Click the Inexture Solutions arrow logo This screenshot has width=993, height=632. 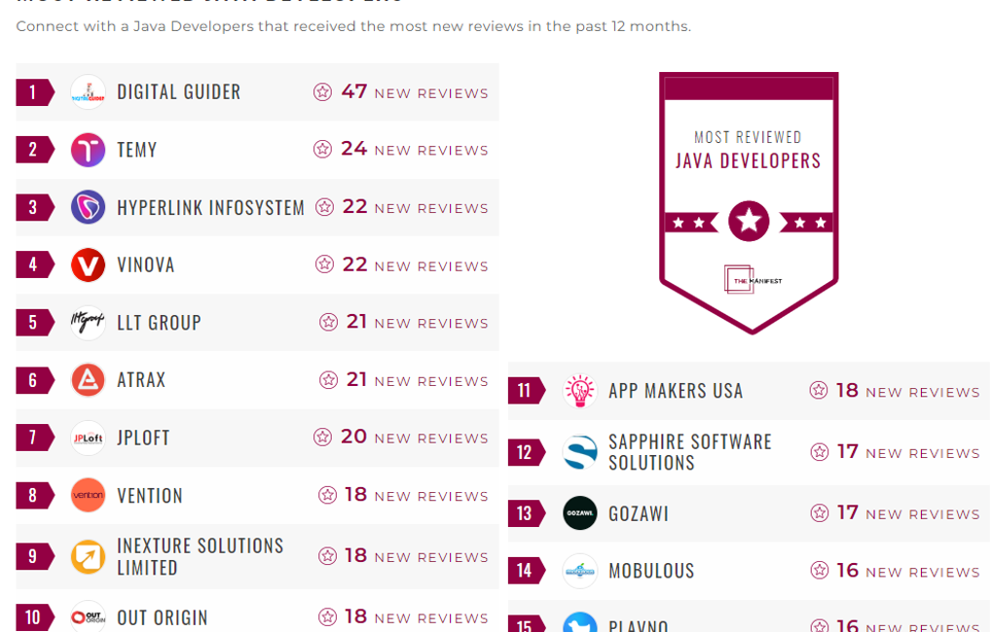88,556
